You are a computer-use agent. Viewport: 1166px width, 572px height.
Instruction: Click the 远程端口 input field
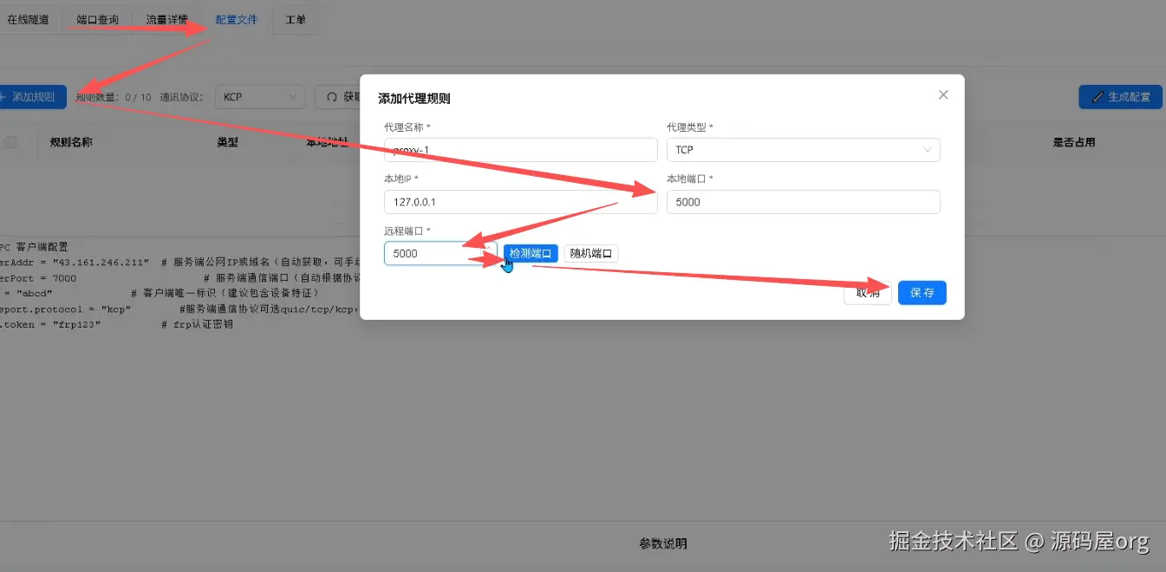pyautogui.click(x=440, y=254)
